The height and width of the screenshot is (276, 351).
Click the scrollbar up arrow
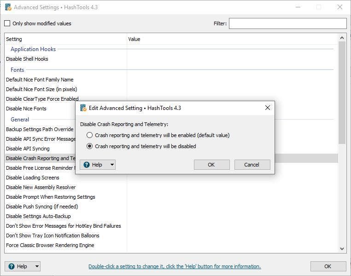(342, 38)
